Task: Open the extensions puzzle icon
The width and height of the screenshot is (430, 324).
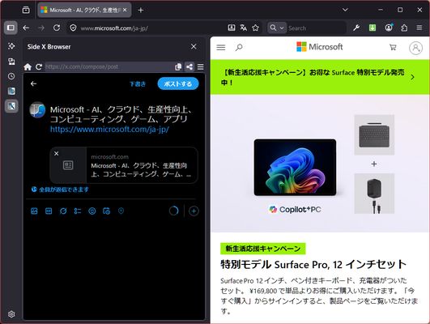Action: point(404,28)
